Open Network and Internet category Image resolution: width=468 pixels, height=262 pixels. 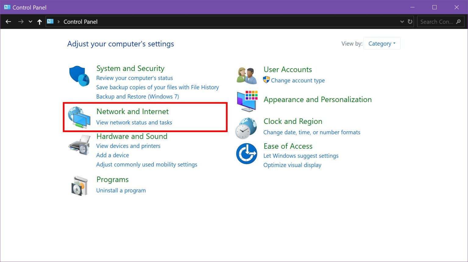(133, 111)
